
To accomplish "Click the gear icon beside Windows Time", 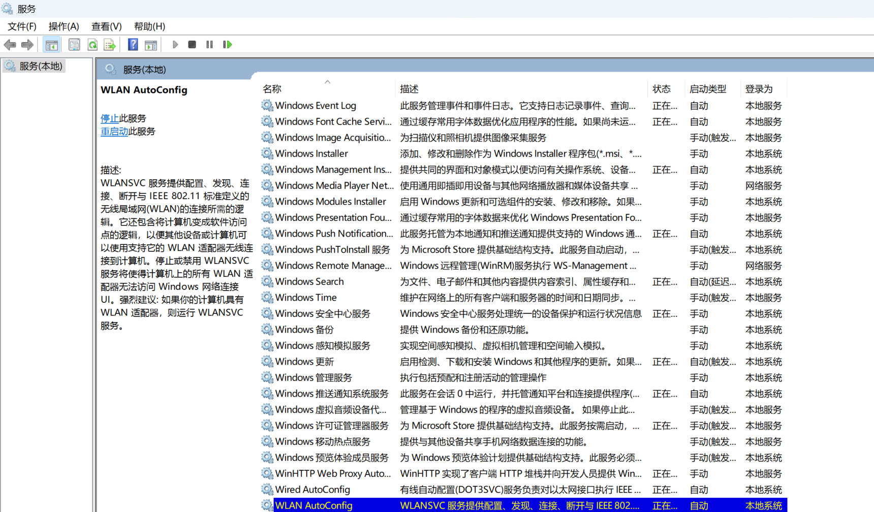I will click(x=267, y=298).
